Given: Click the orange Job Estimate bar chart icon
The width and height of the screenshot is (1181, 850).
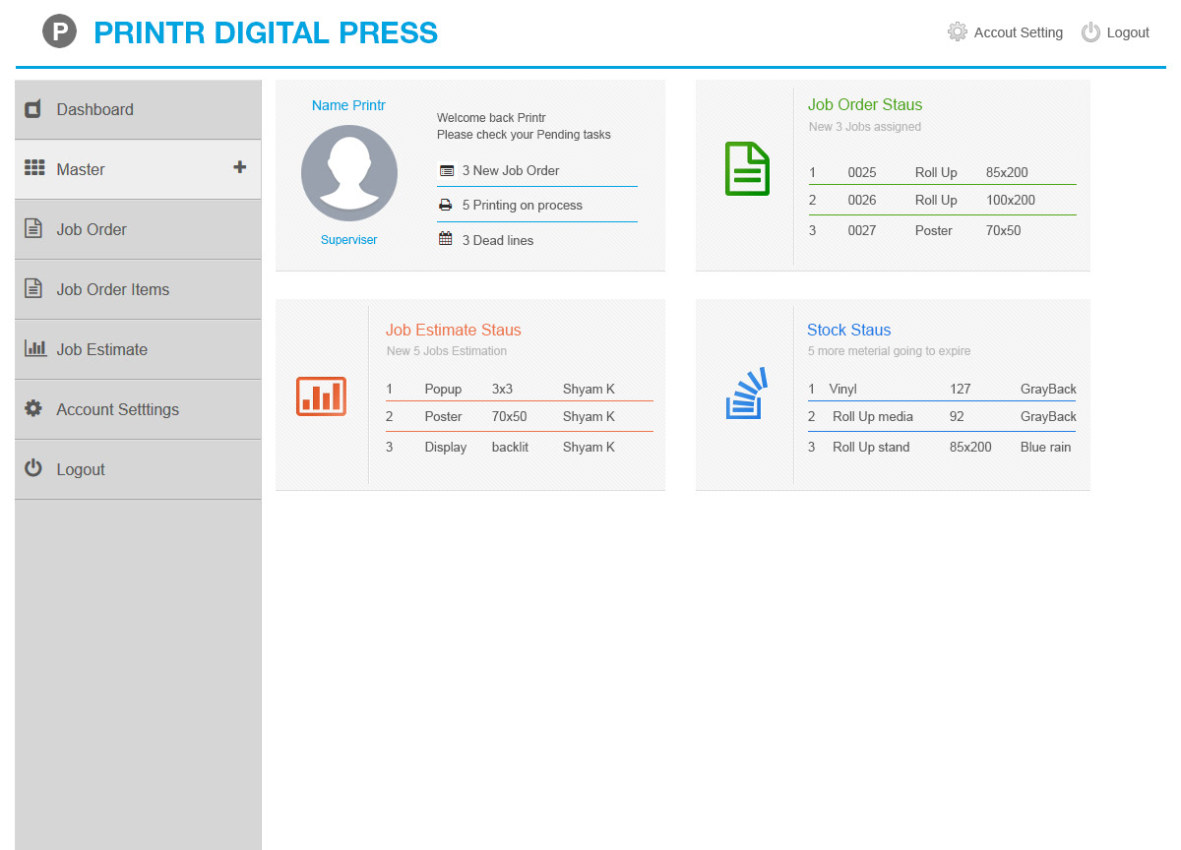Looking at the screenshot, I should pyautogui.click(x=321, y=395).
